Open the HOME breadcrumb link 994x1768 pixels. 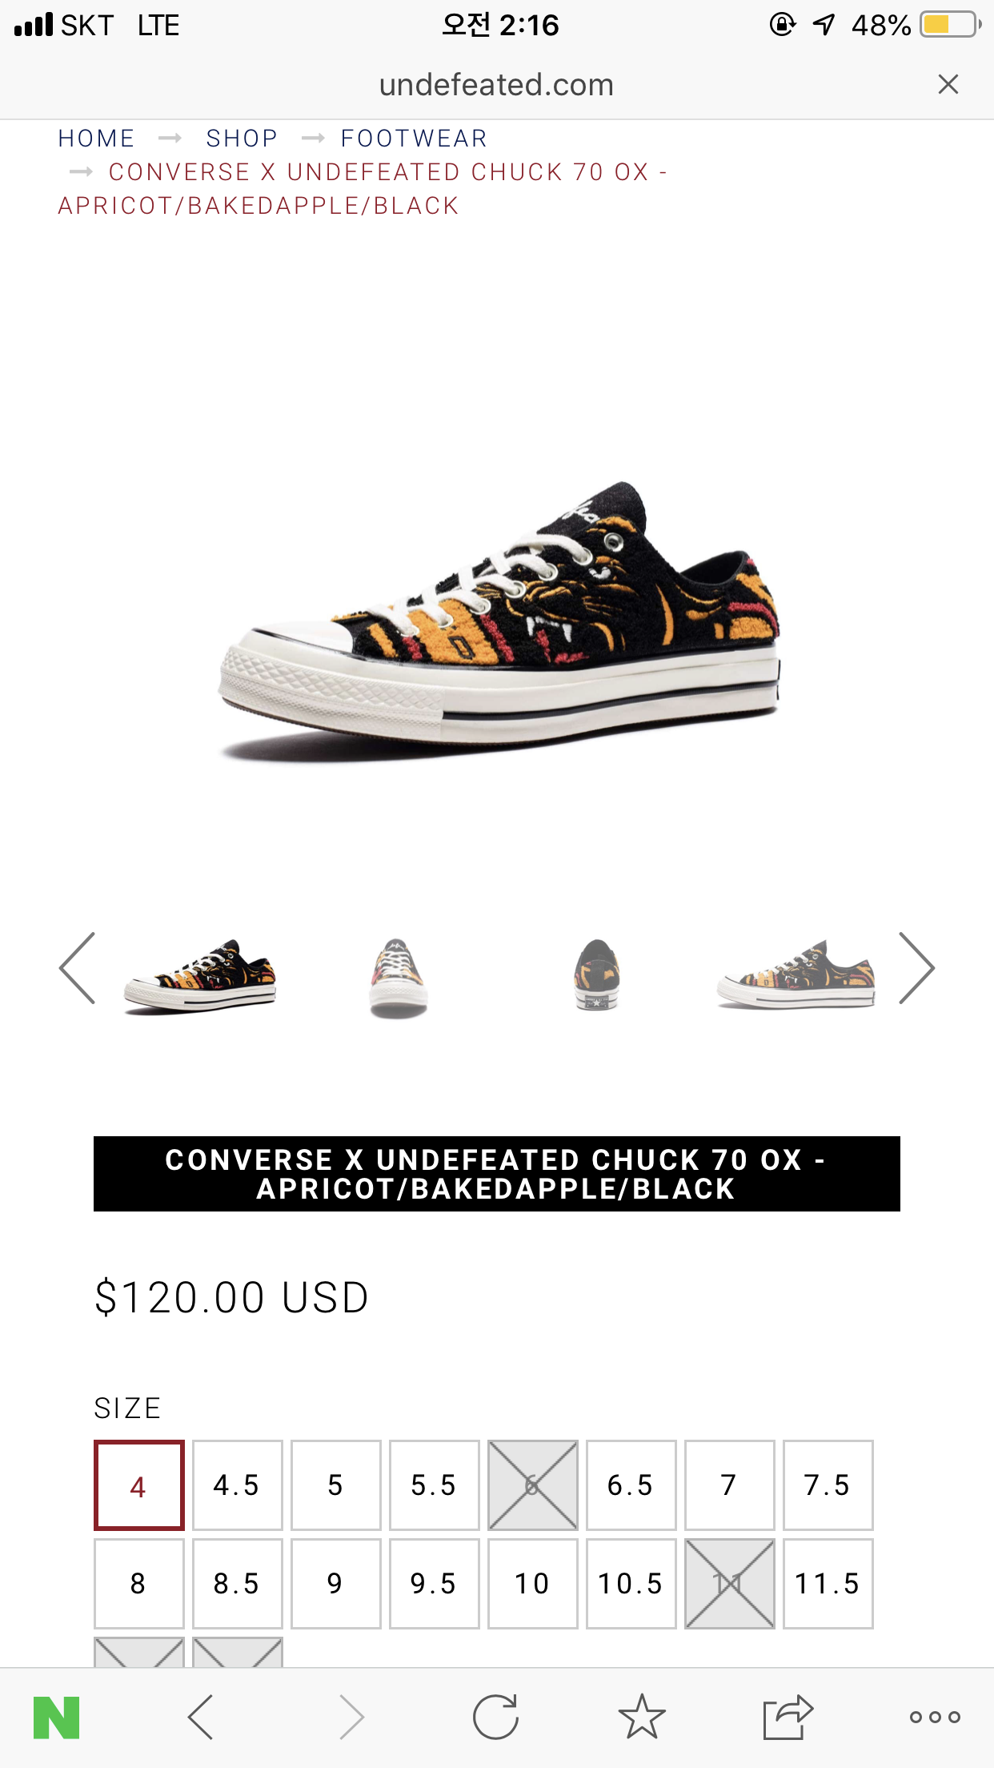tap(96, 139)
